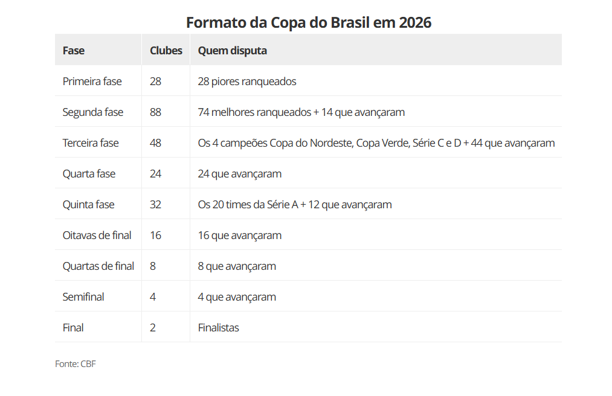Select the 'Terceira fase' row label

coord(91,143)
